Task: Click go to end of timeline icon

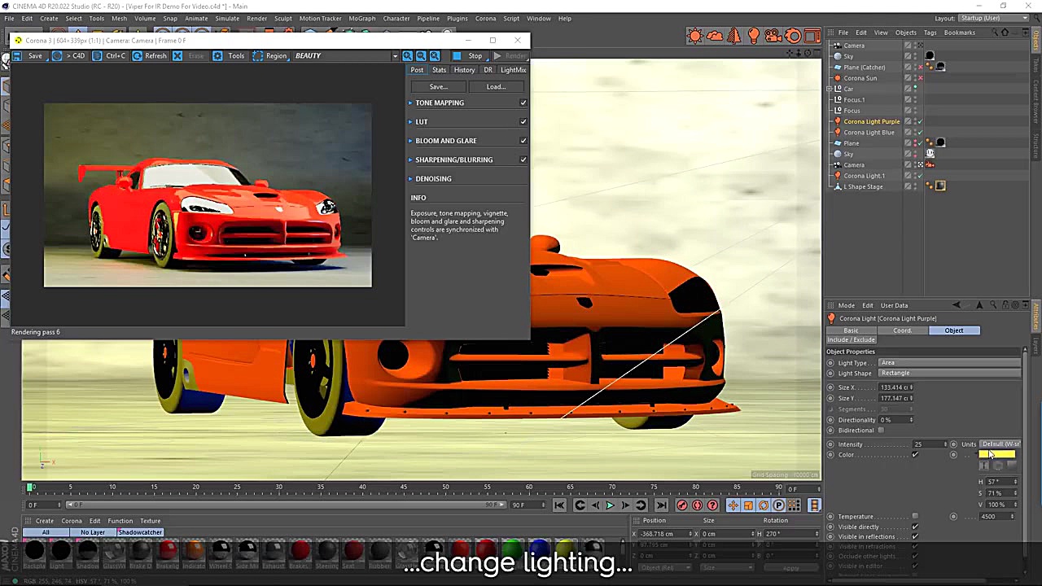Action: tap(660, 505)
